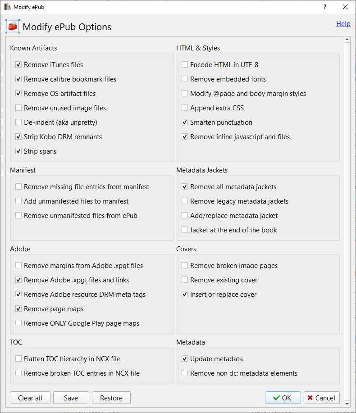This screenshot has width=356, height=413.
Task: Toggle Insert or replace cover
Action: pyautogui.click(x=185, y=295)
